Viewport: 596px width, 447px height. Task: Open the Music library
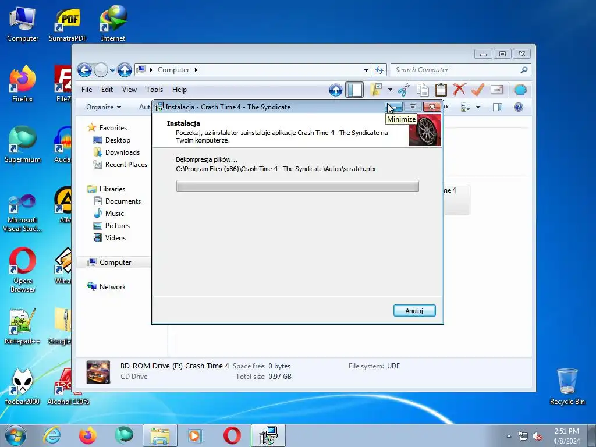[115, 213]
